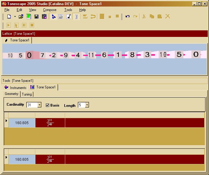The width and height of the screenshot is (209, 175).
Task: Create a new file with toolbar icon
Action: coord(9,17)
